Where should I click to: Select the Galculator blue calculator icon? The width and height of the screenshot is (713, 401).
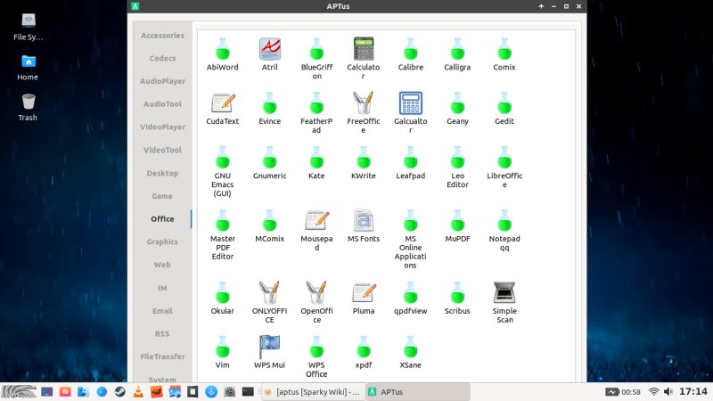[x=411, y=103]
